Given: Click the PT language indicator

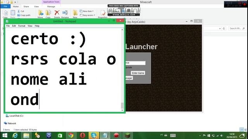Looking at the screenshot, I should point(162,135).
